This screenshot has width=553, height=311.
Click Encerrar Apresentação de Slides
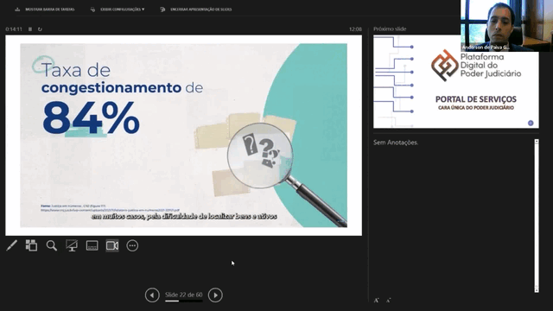201,10
